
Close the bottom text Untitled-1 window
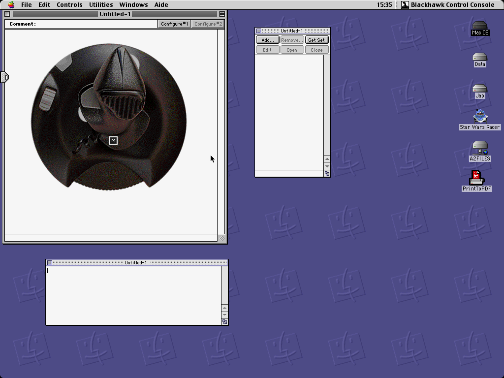tap(49, 263)
